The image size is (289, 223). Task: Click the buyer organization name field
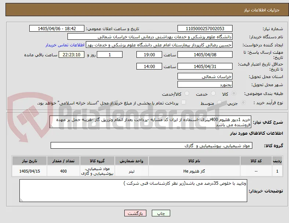coord(150,36)
